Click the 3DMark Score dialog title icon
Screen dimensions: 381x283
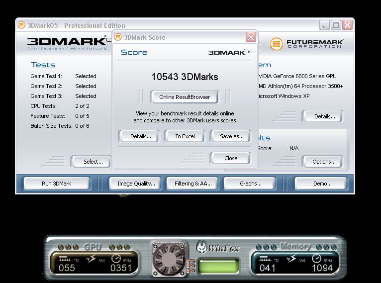(x=118, y=37)
